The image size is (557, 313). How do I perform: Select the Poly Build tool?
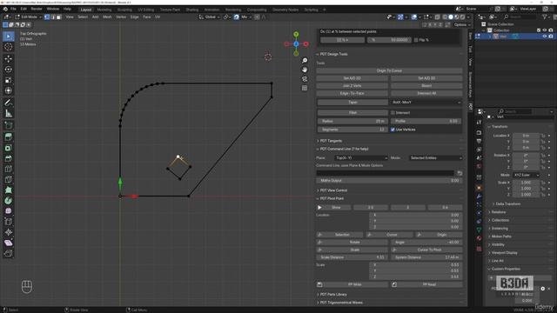9,190
